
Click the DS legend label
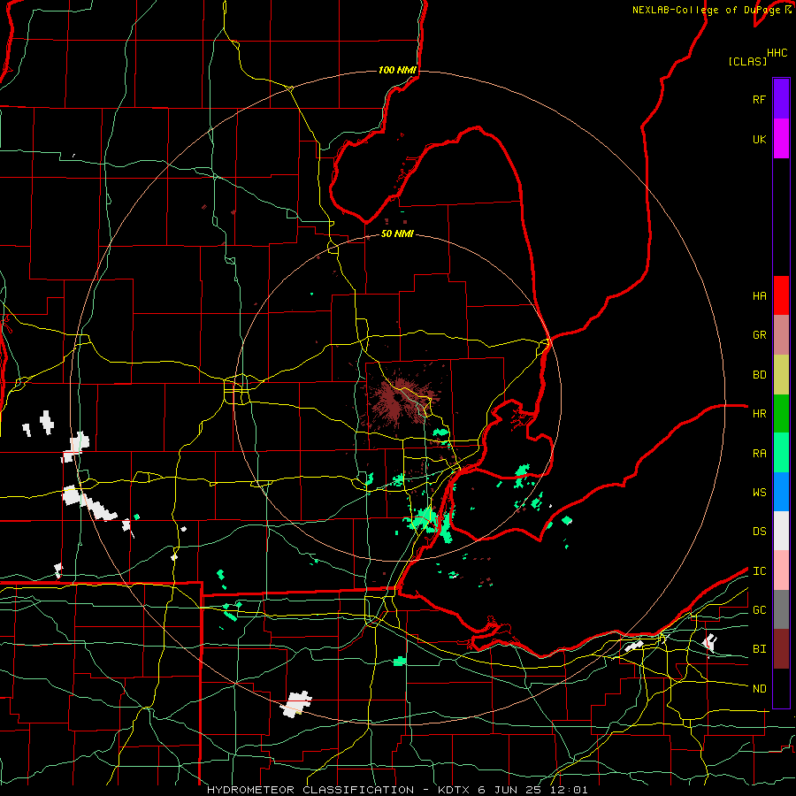point(759,532)
